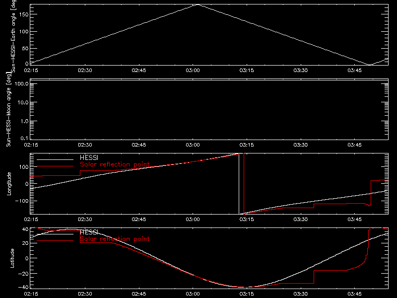Screen dimensions: 397x298
Task: Select the HESSI legend label in Latitude plot
Action: 89,232
